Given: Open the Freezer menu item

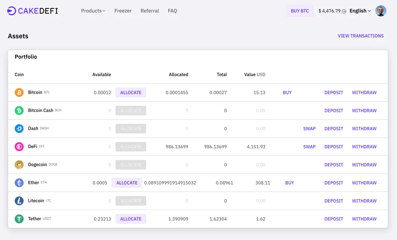Looking at the screenshot, I should [123, 11].
